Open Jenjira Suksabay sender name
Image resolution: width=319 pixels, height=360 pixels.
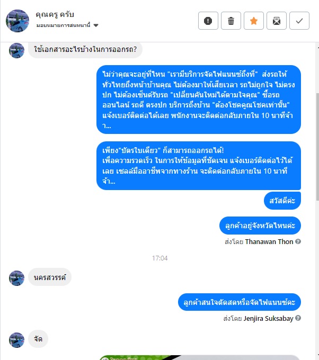[268, 319]
